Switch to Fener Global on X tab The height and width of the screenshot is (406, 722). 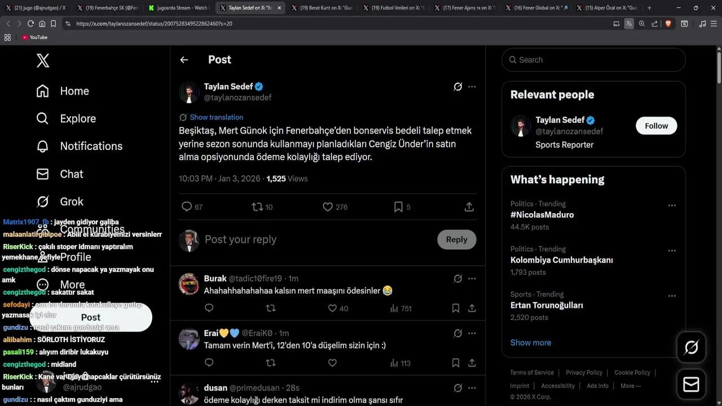click(x=535, y=8)
